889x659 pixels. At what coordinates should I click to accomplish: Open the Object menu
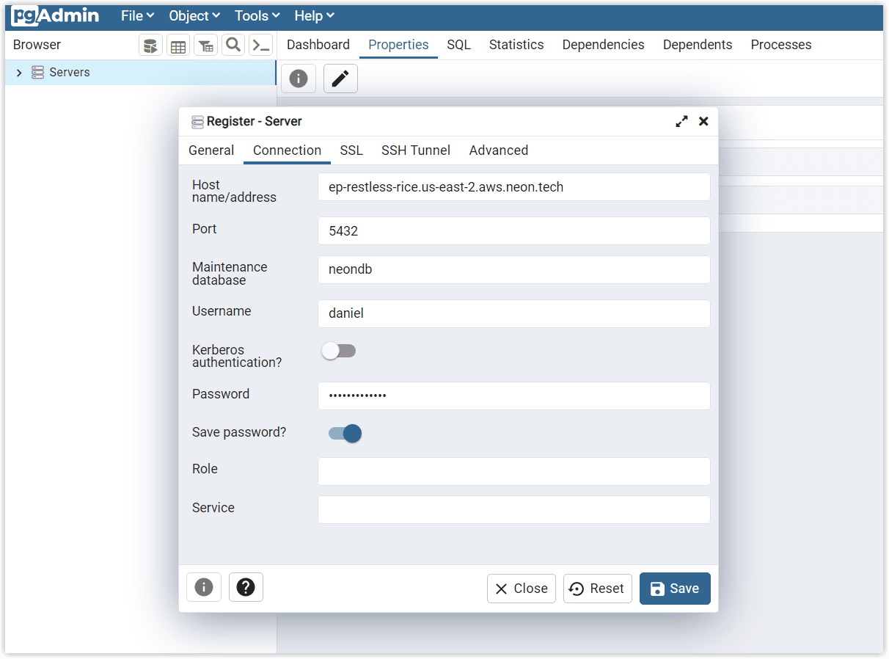point(194,15)
